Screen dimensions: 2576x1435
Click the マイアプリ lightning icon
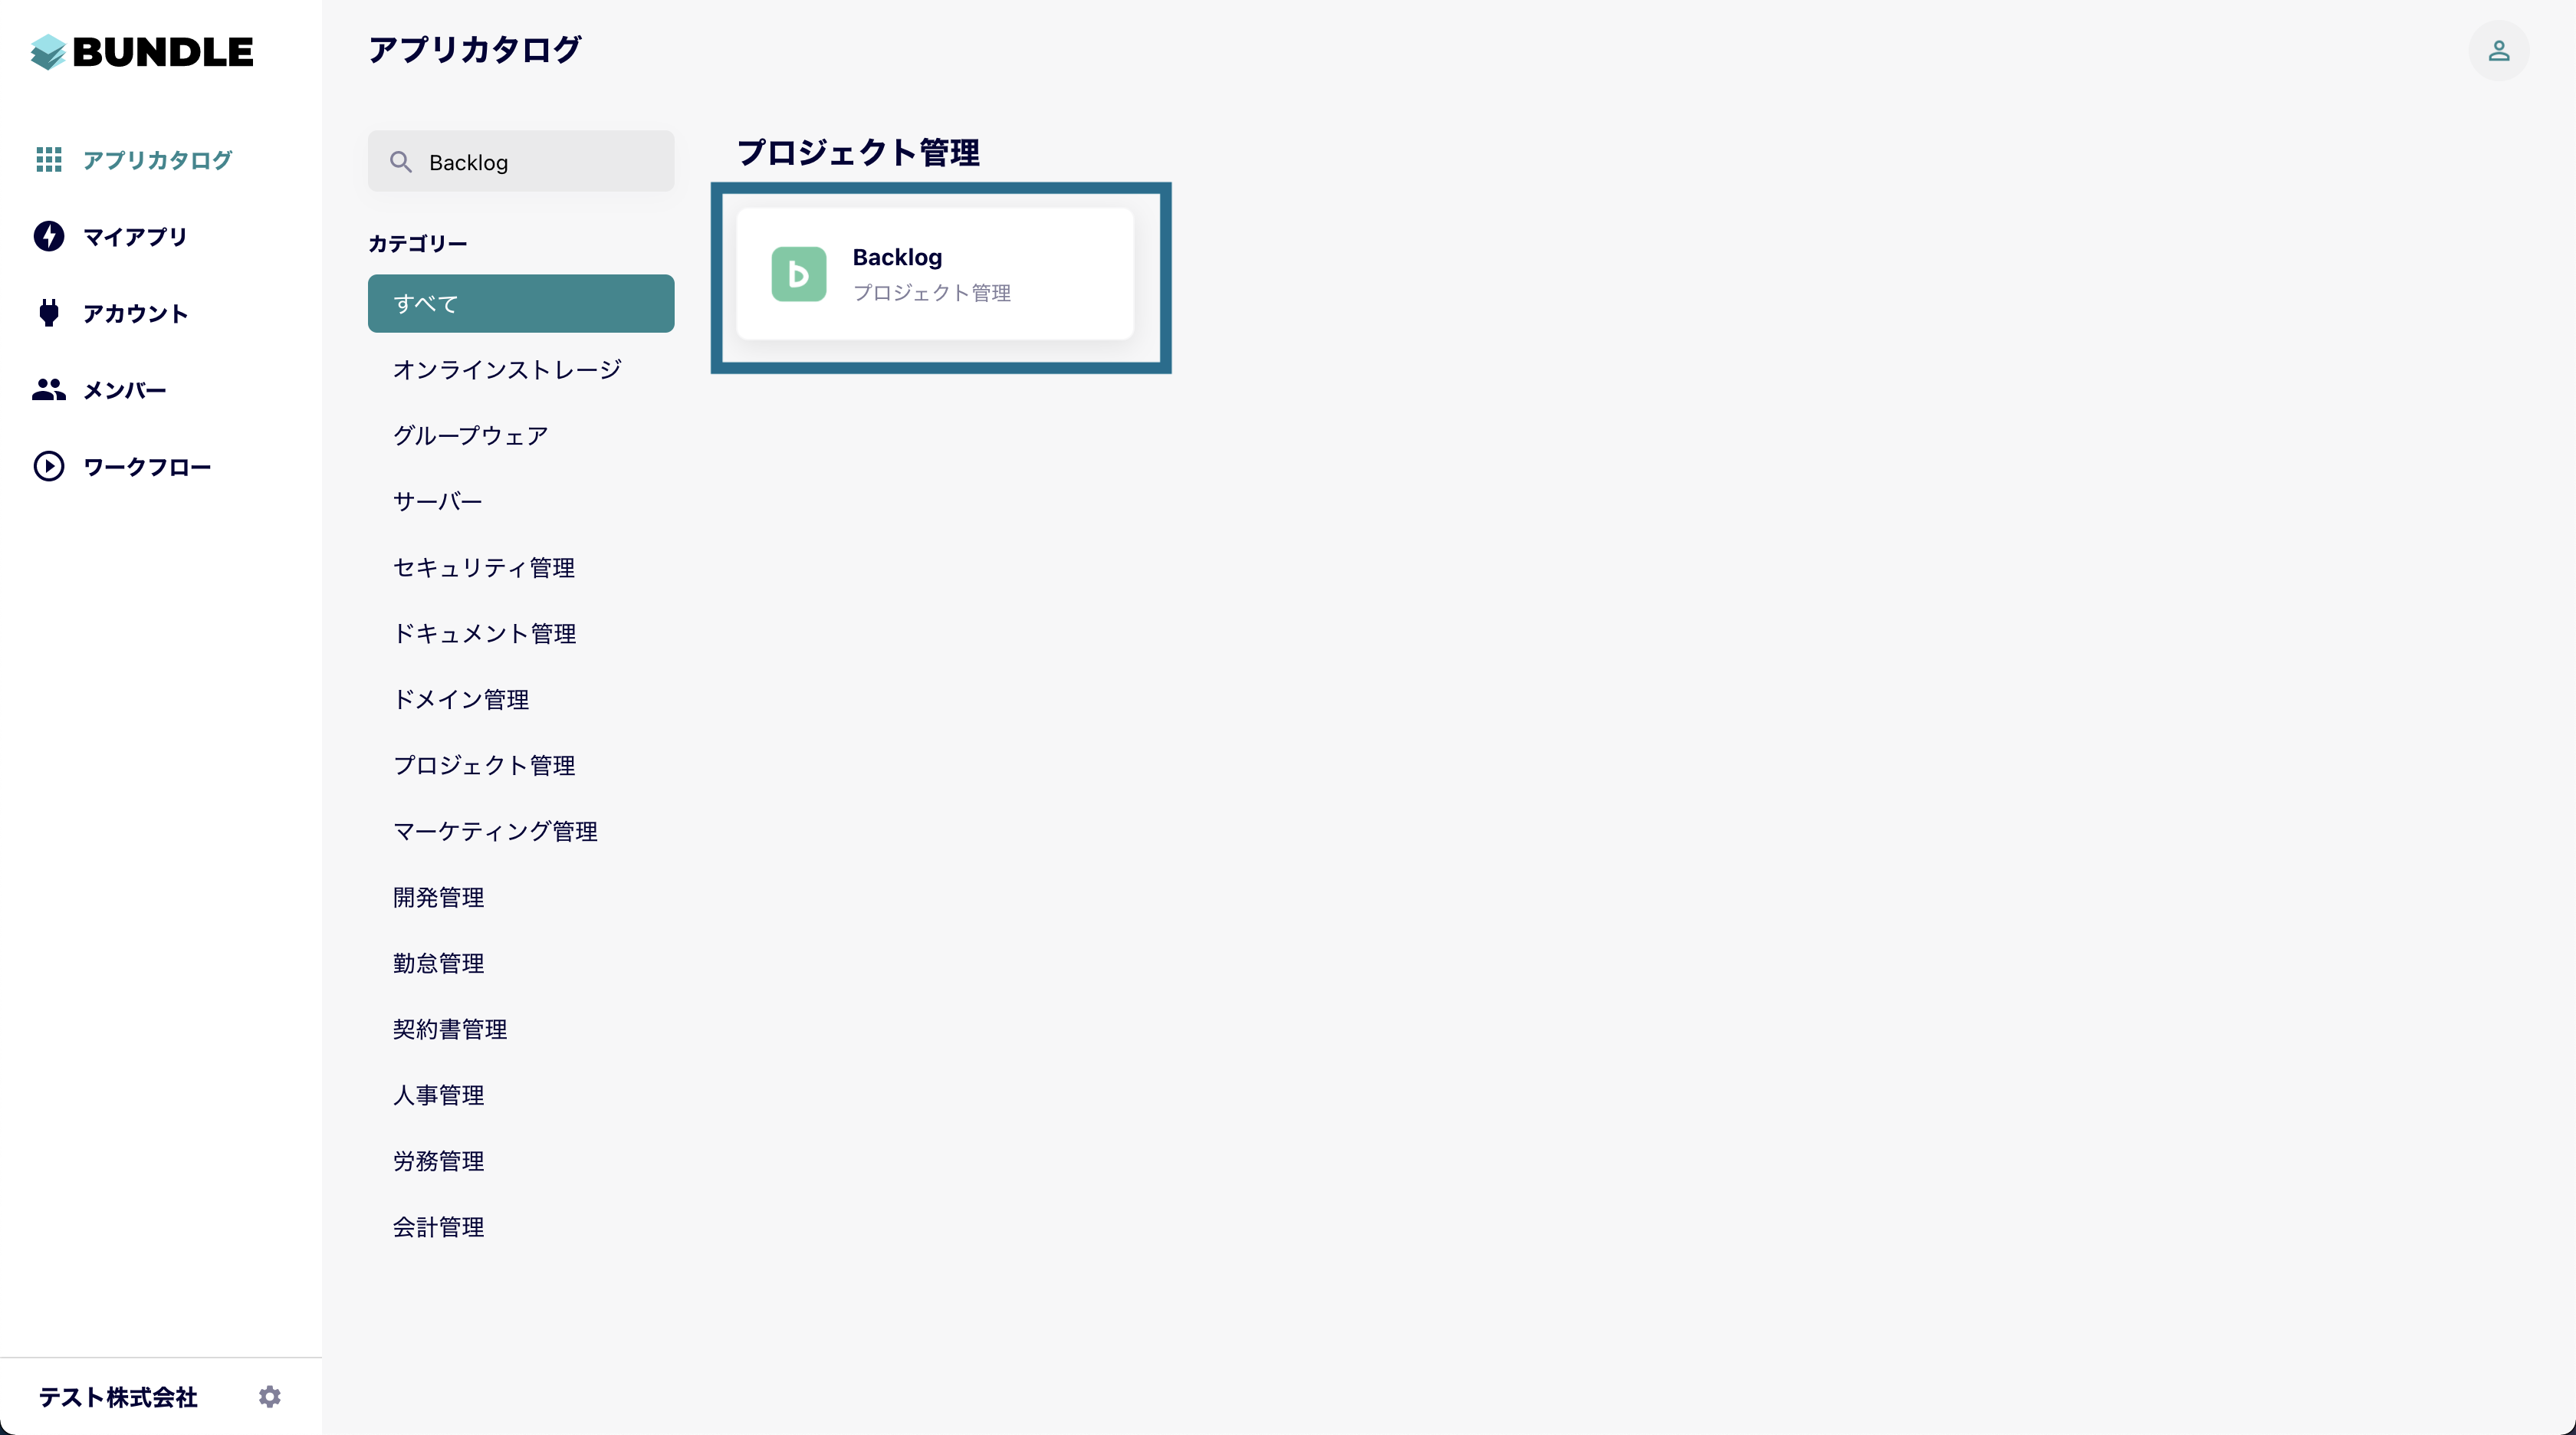coord(48,237)
